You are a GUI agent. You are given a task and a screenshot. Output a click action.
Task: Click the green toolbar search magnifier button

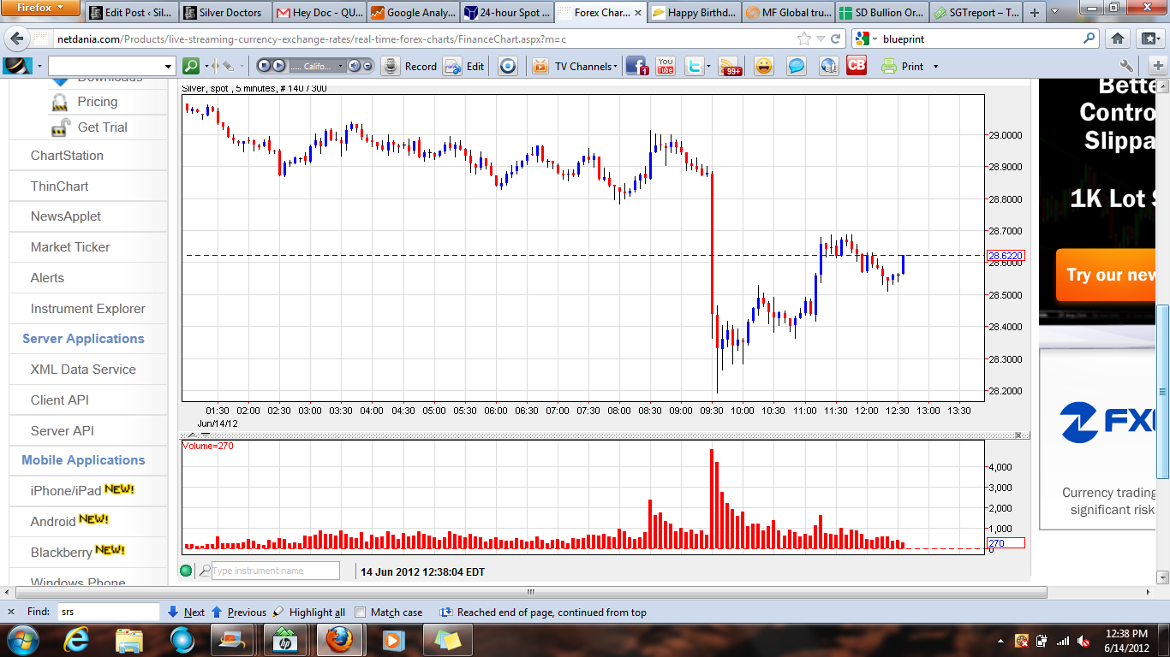point(191,66)
